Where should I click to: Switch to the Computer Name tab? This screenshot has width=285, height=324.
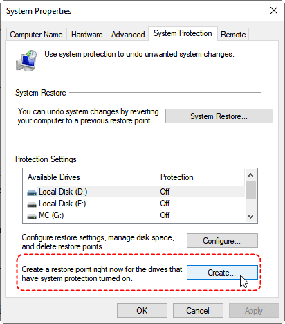36,35
